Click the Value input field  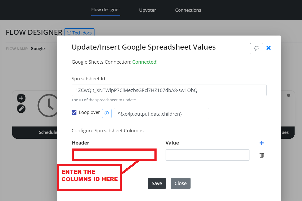pos(207,155)
